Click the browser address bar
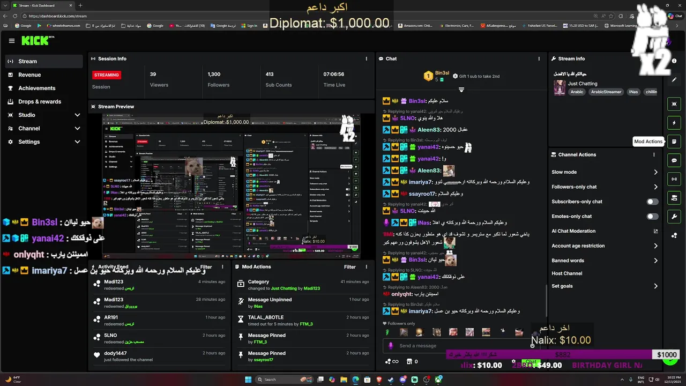The height and width of the screenshot is (386, 686). [x=311, y=16]
